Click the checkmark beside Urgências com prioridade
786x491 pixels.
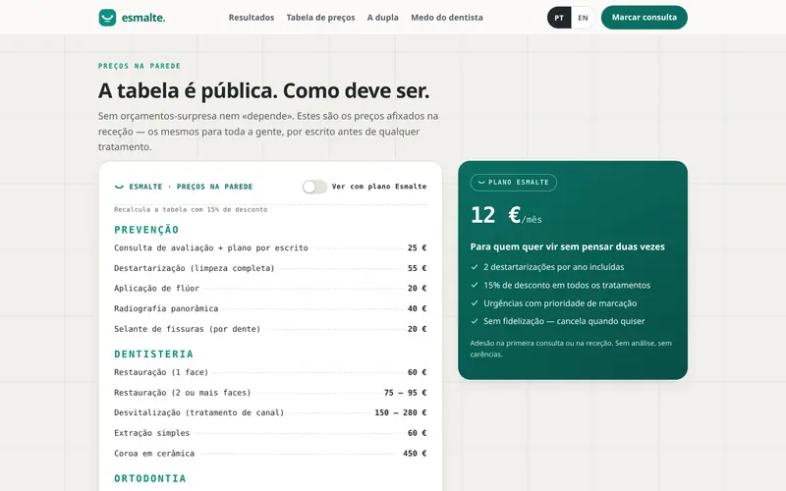[x=475, y=303]
